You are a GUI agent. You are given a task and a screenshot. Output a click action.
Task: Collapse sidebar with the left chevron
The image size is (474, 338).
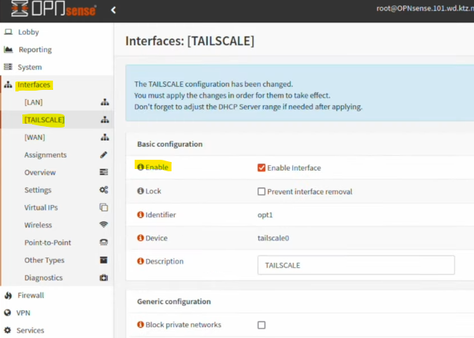tap(113, 10)
